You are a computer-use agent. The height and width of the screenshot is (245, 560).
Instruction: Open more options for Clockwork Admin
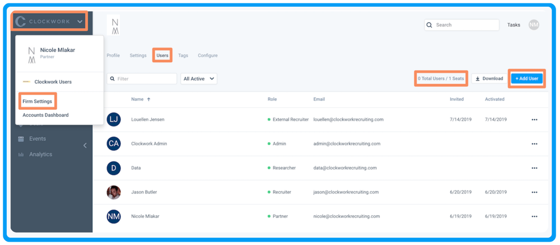(534, 144)
